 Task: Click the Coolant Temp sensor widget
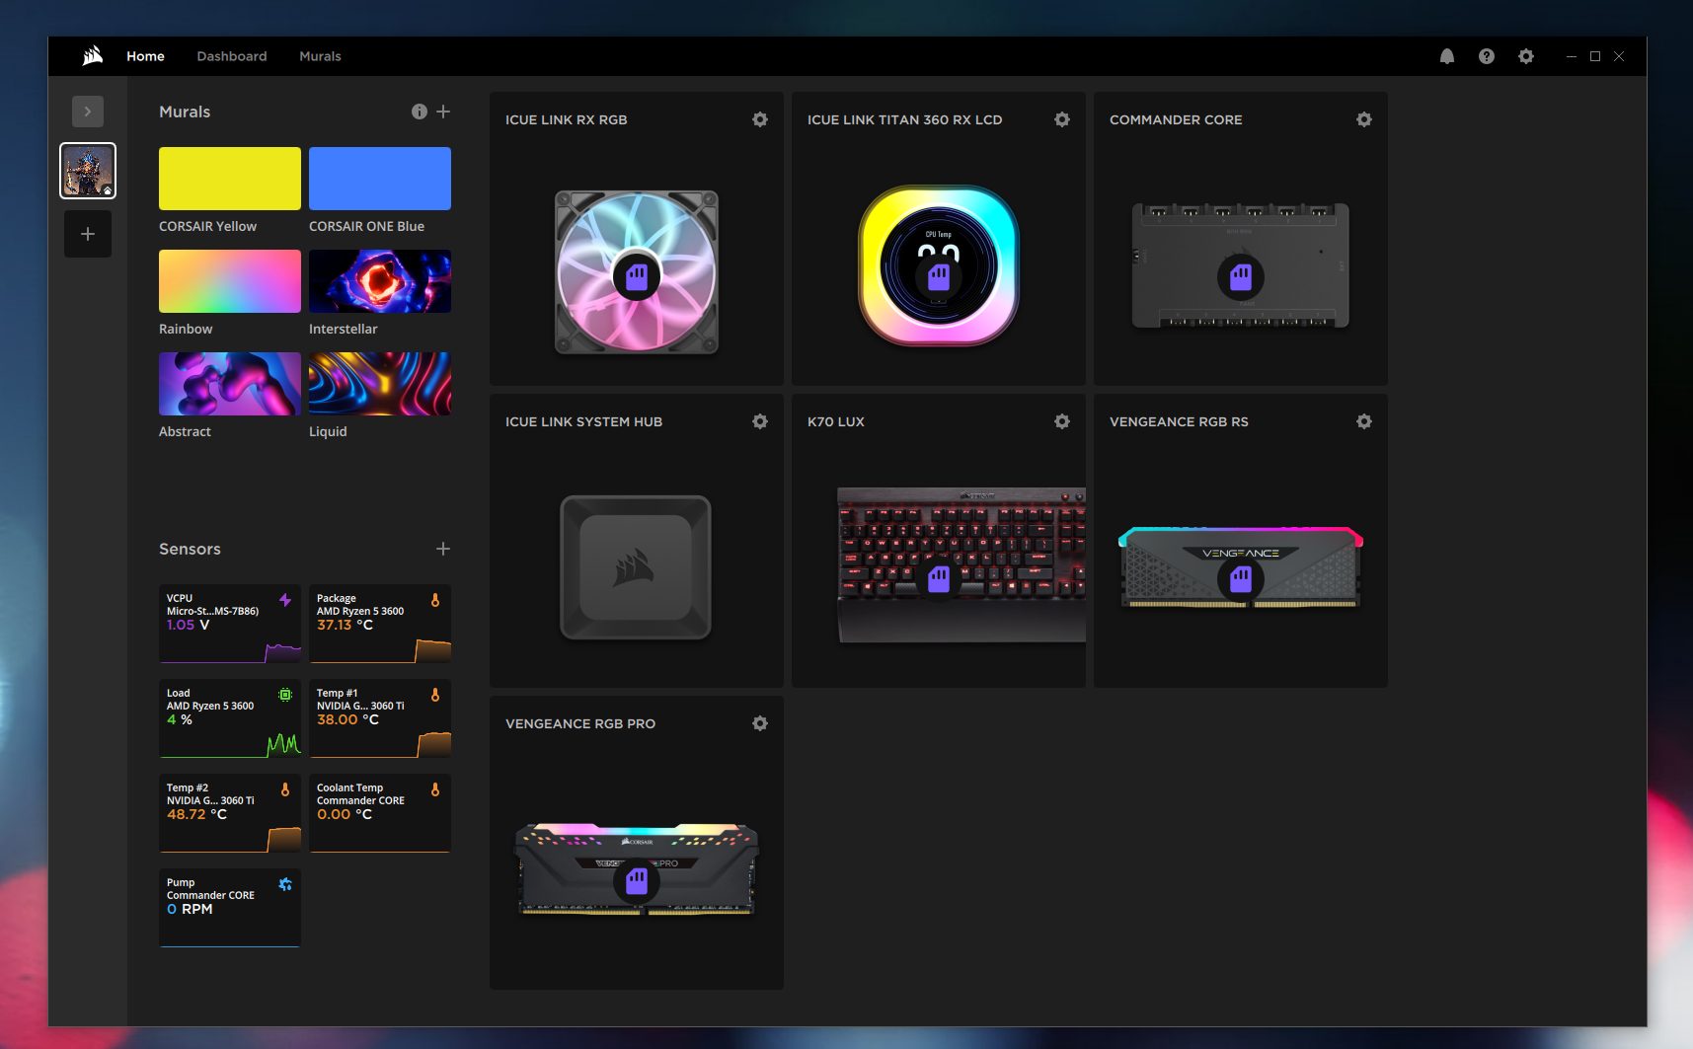380,813
